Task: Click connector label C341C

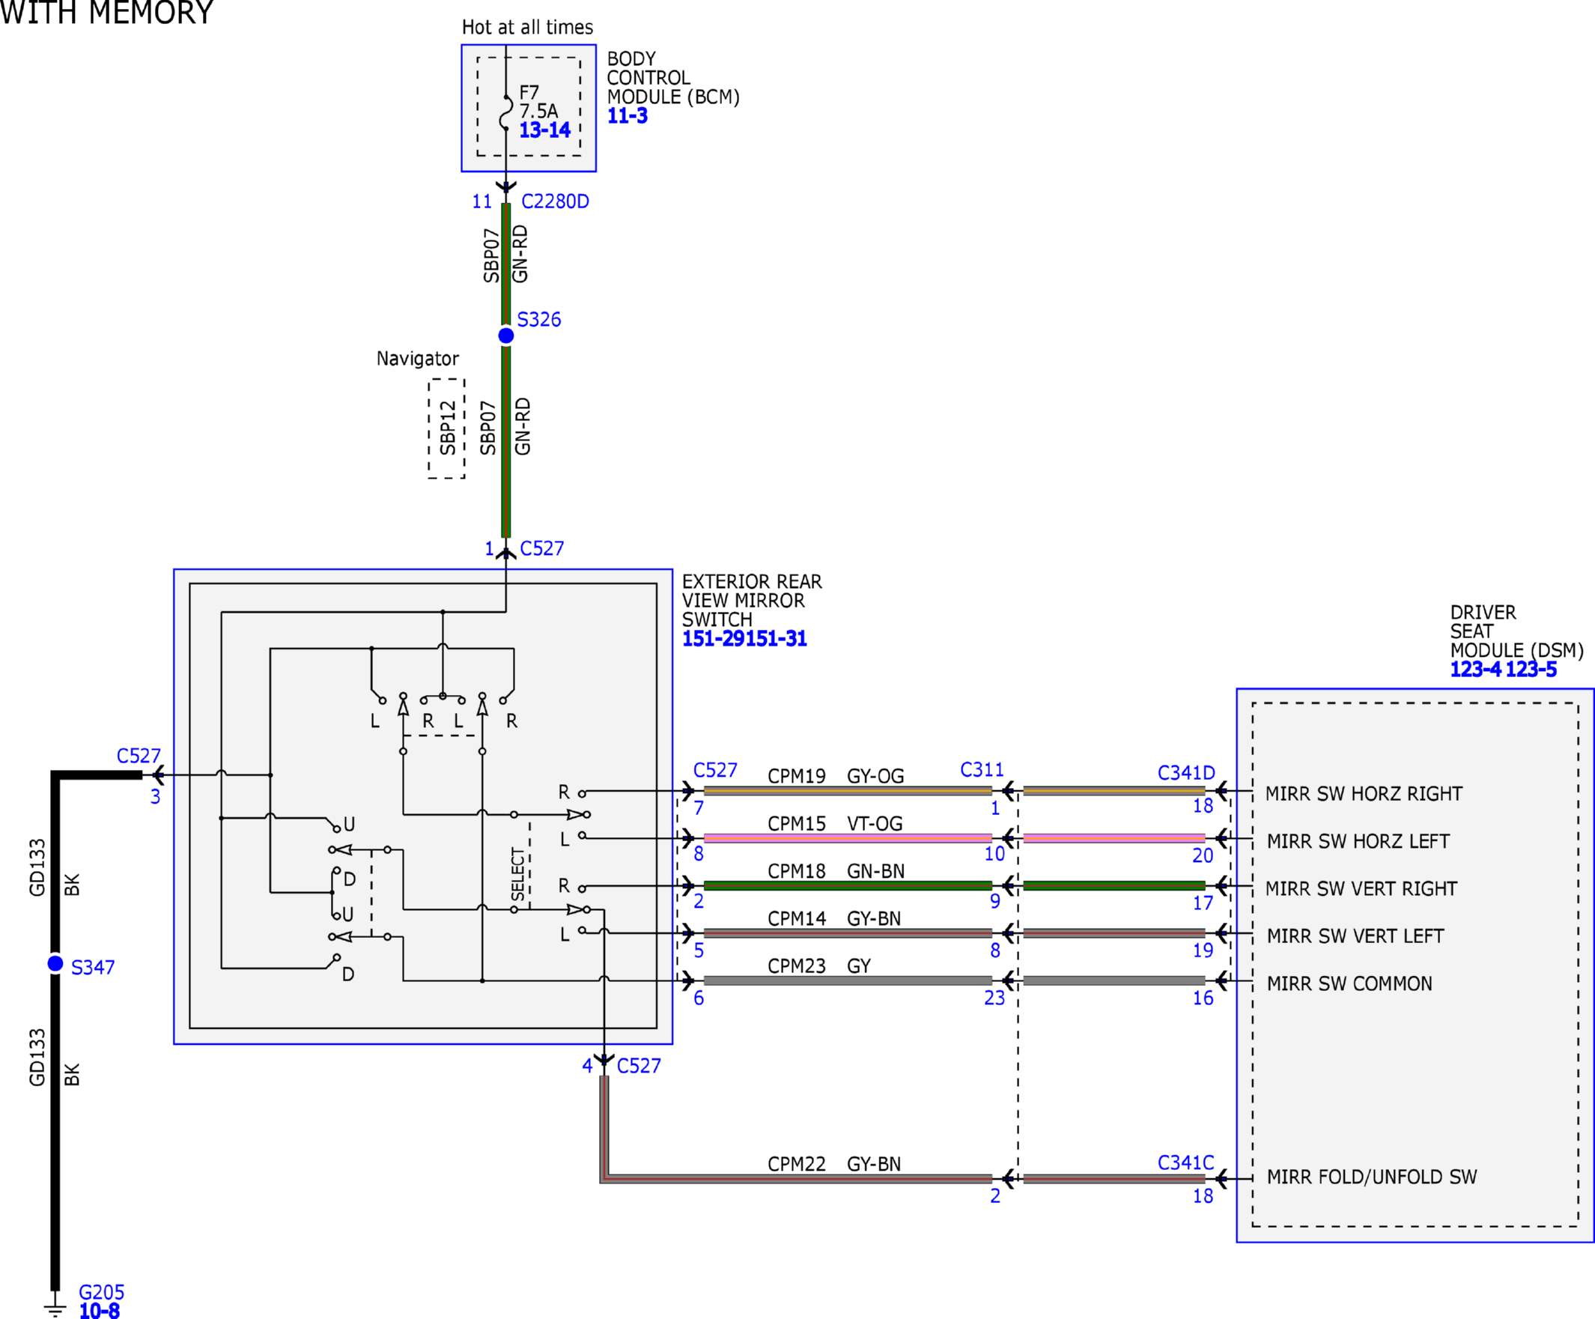Action: pos(1185,1162)
